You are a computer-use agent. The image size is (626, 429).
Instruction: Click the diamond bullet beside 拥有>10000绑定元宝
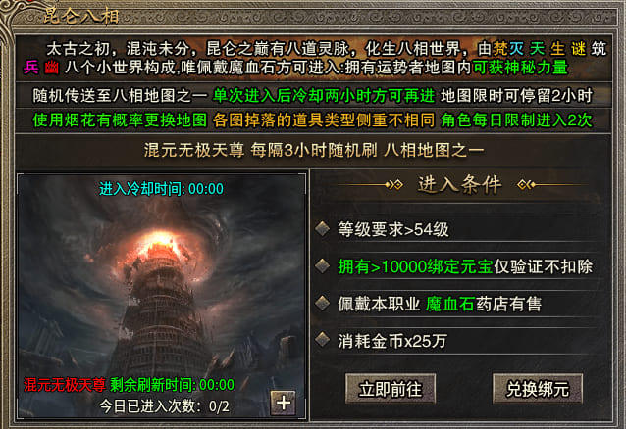(x=322, y=266)
